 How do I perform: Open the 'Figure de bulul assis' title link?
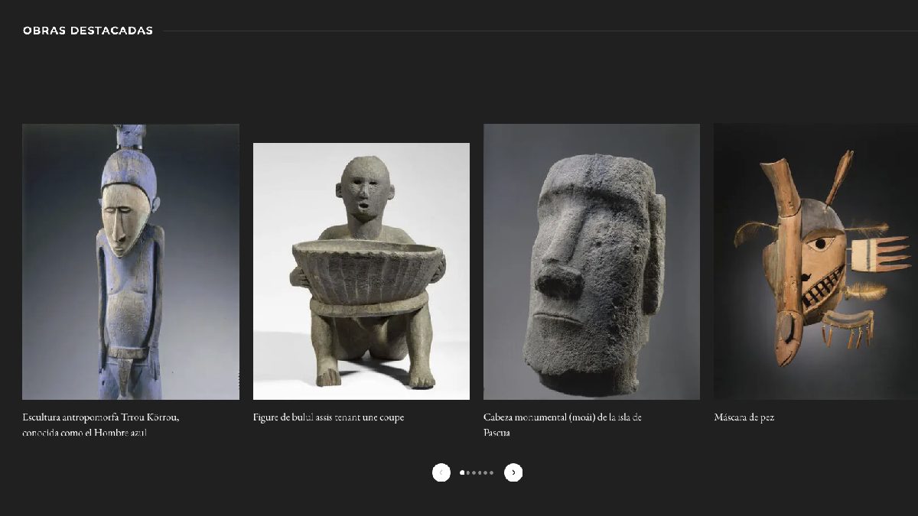point(328,417)
